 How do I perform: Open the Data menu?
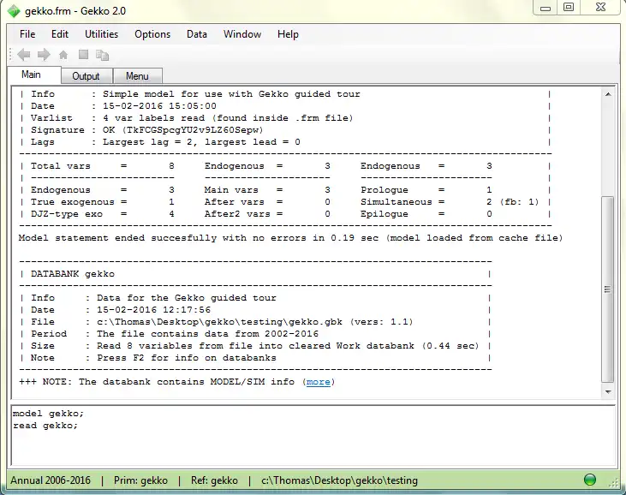(197, 34)
